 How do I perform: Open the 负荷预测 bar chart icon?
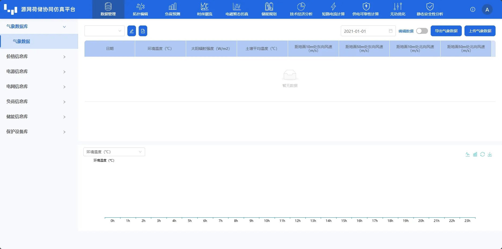pyautogui.click(x=172, y=6)
